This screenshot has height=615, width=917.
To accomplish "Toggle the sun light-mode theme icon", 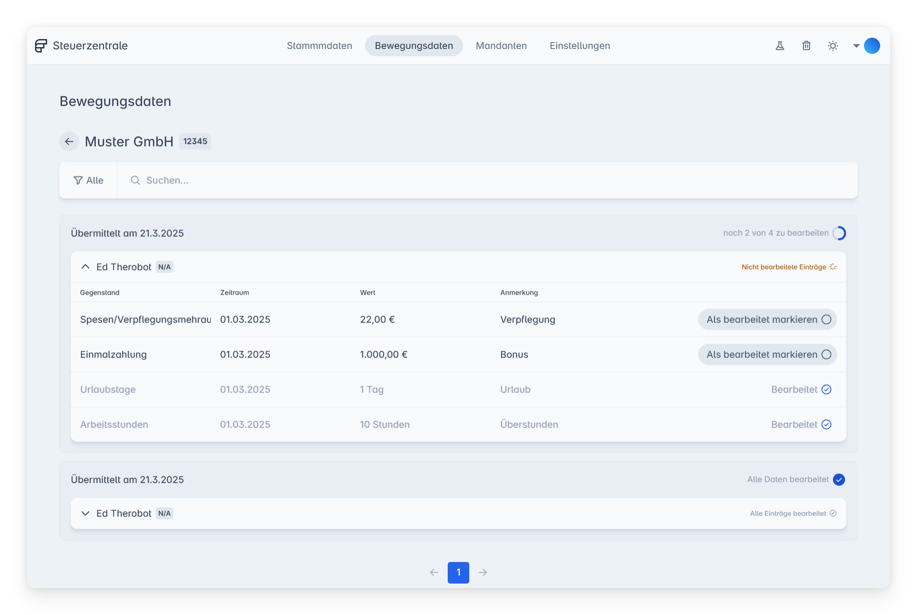I will click(833, 46).
